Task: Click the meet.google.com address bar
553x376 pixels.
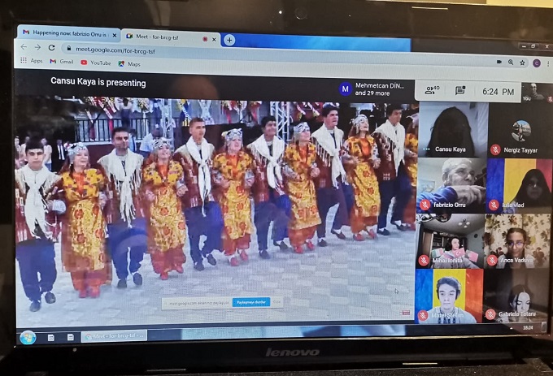Action: point(244,49)
